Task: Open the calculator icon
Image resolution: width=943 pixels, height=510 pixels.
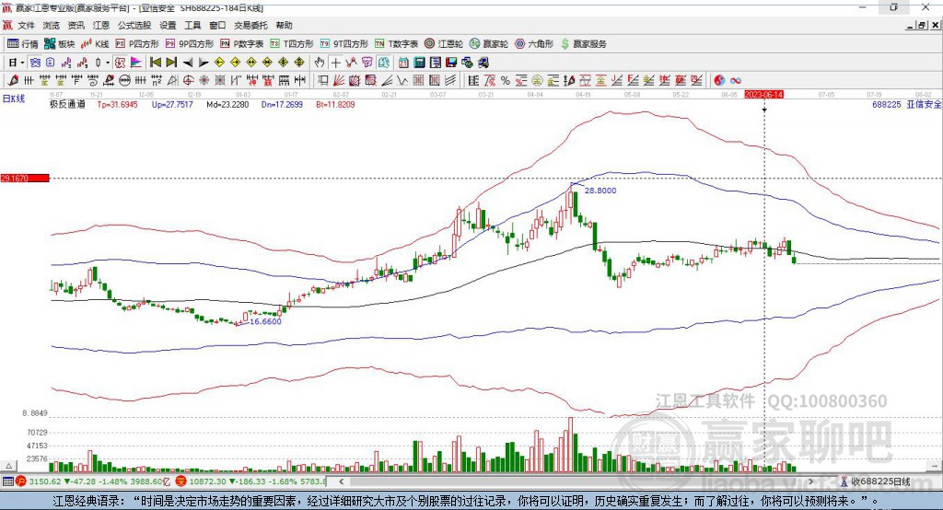Action: point(420,63)
